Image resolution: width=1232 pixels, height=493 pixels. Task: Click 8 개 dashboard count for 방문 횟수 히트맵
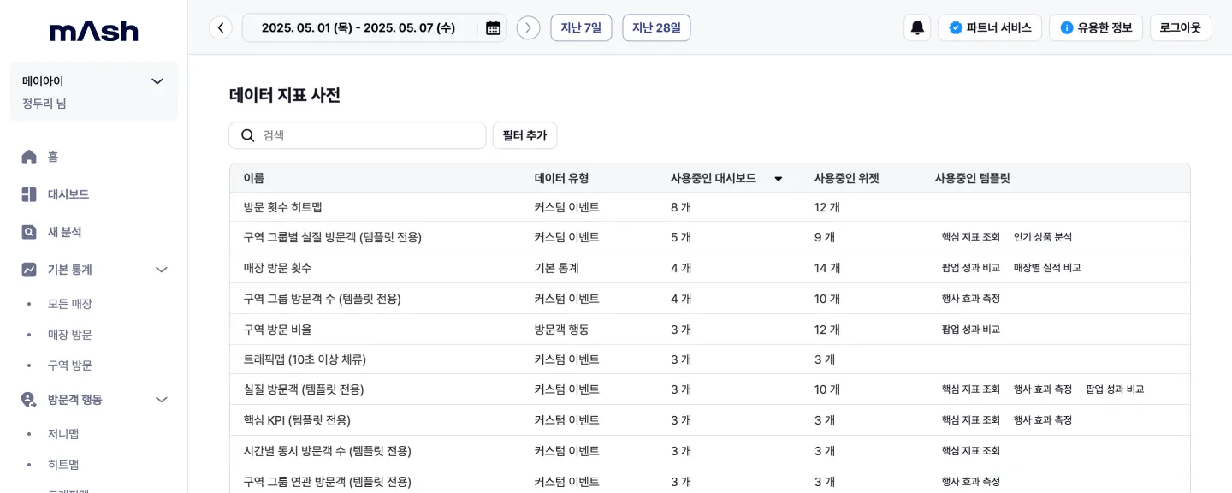(x=681, y=207)
